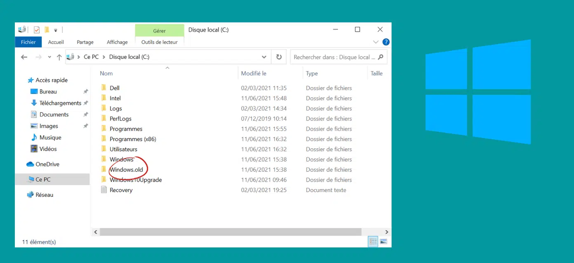Open the Fichier menu
The width and height of the screenshot is (574, 263).
click(28, 42)
